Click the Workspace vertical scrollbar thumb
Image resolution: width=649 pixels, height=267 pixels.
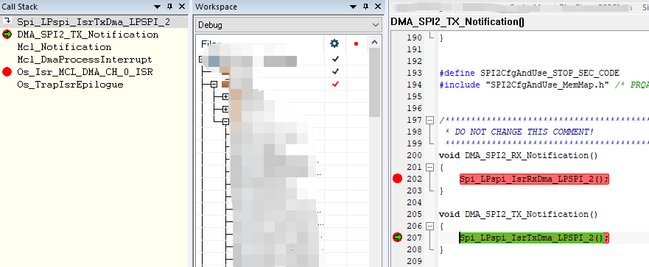pos(374,82)
